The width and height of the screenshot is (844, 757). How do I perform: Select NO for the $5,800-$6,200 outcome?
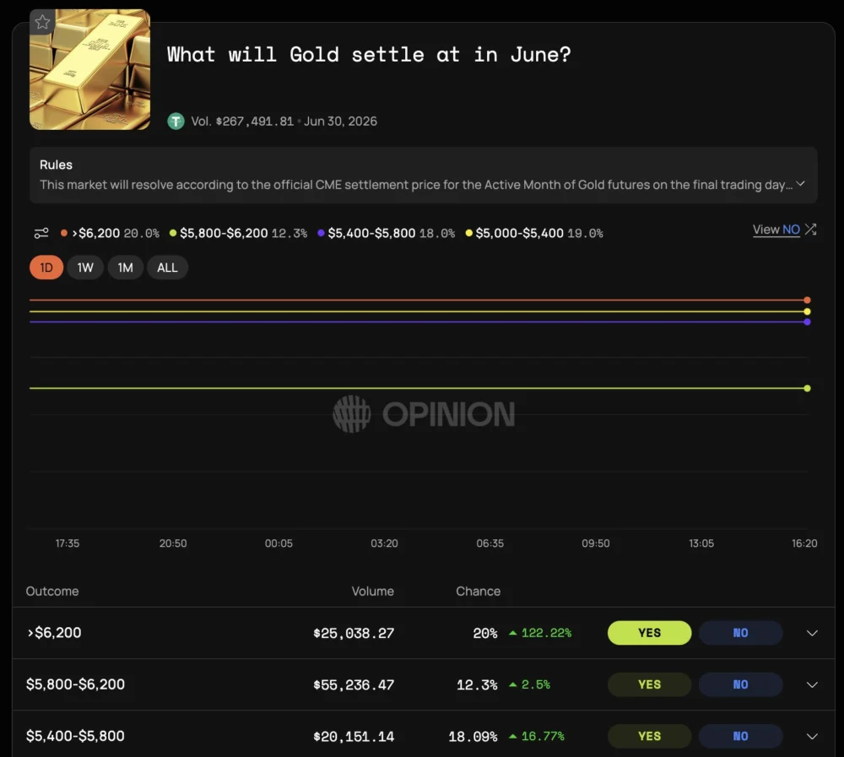click(741, 684)
